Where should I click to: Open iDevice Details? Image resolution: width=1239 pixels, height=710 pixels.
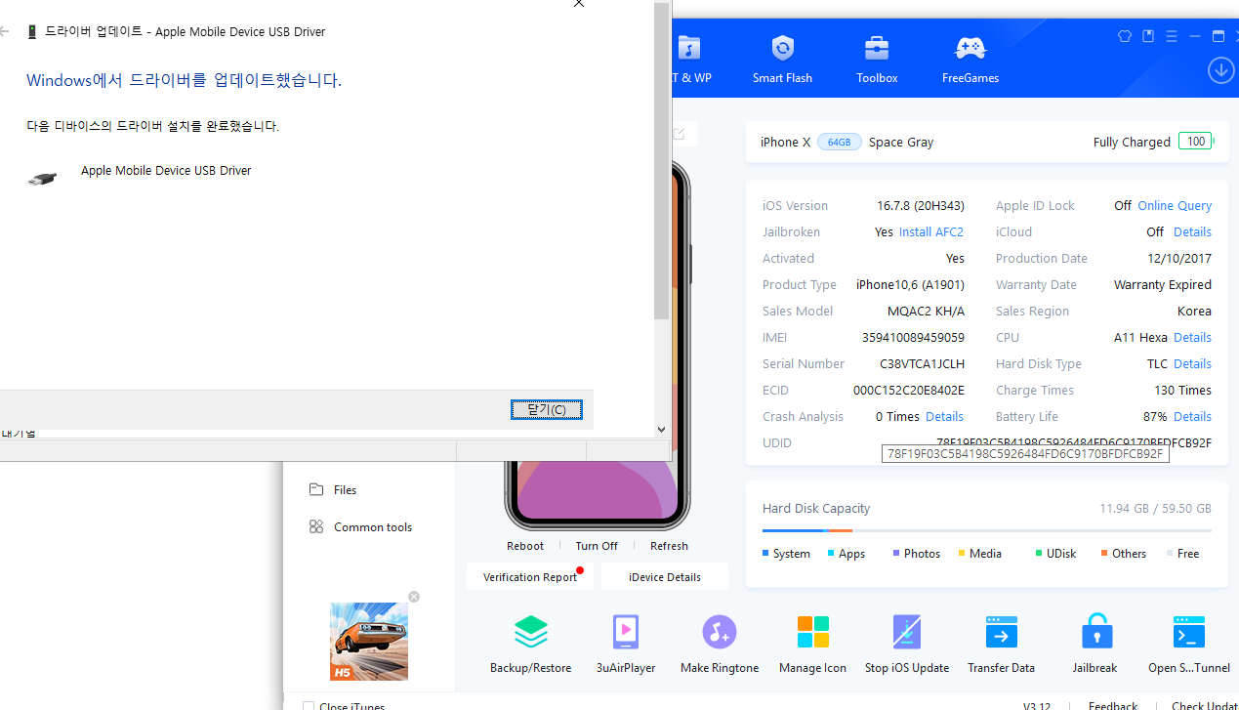click(665, 577)
